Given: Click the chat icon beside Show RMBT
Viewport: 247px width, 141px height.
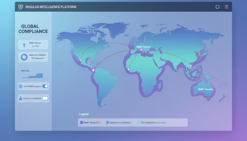Looking at the screenshot, I should pos(21,86).
